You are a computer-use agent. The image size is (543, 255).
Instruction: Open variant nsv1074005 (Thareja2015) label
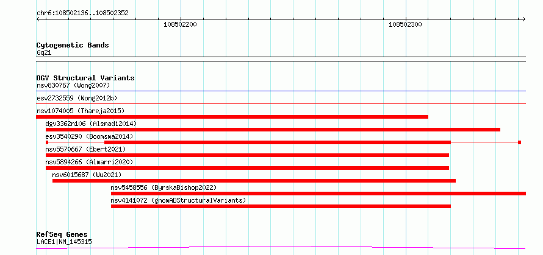click(81, 111)
